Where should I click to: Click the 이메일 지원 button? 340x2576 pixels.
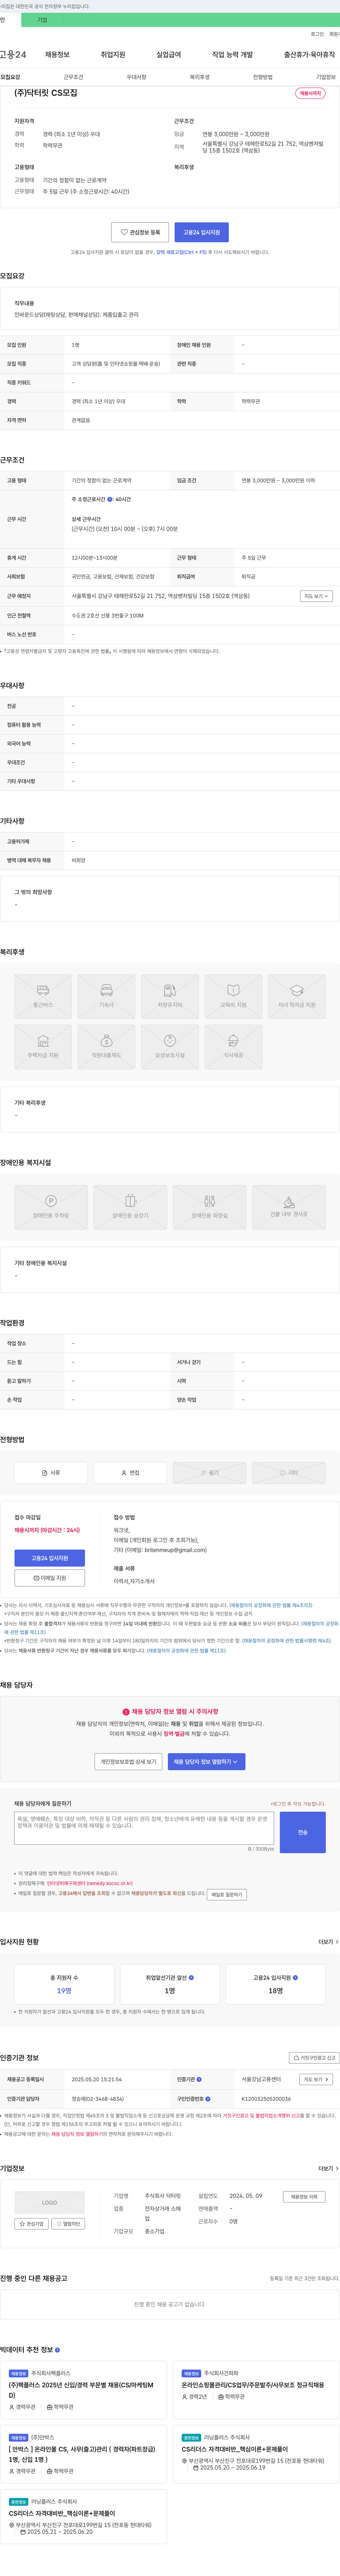point(50,1578)
